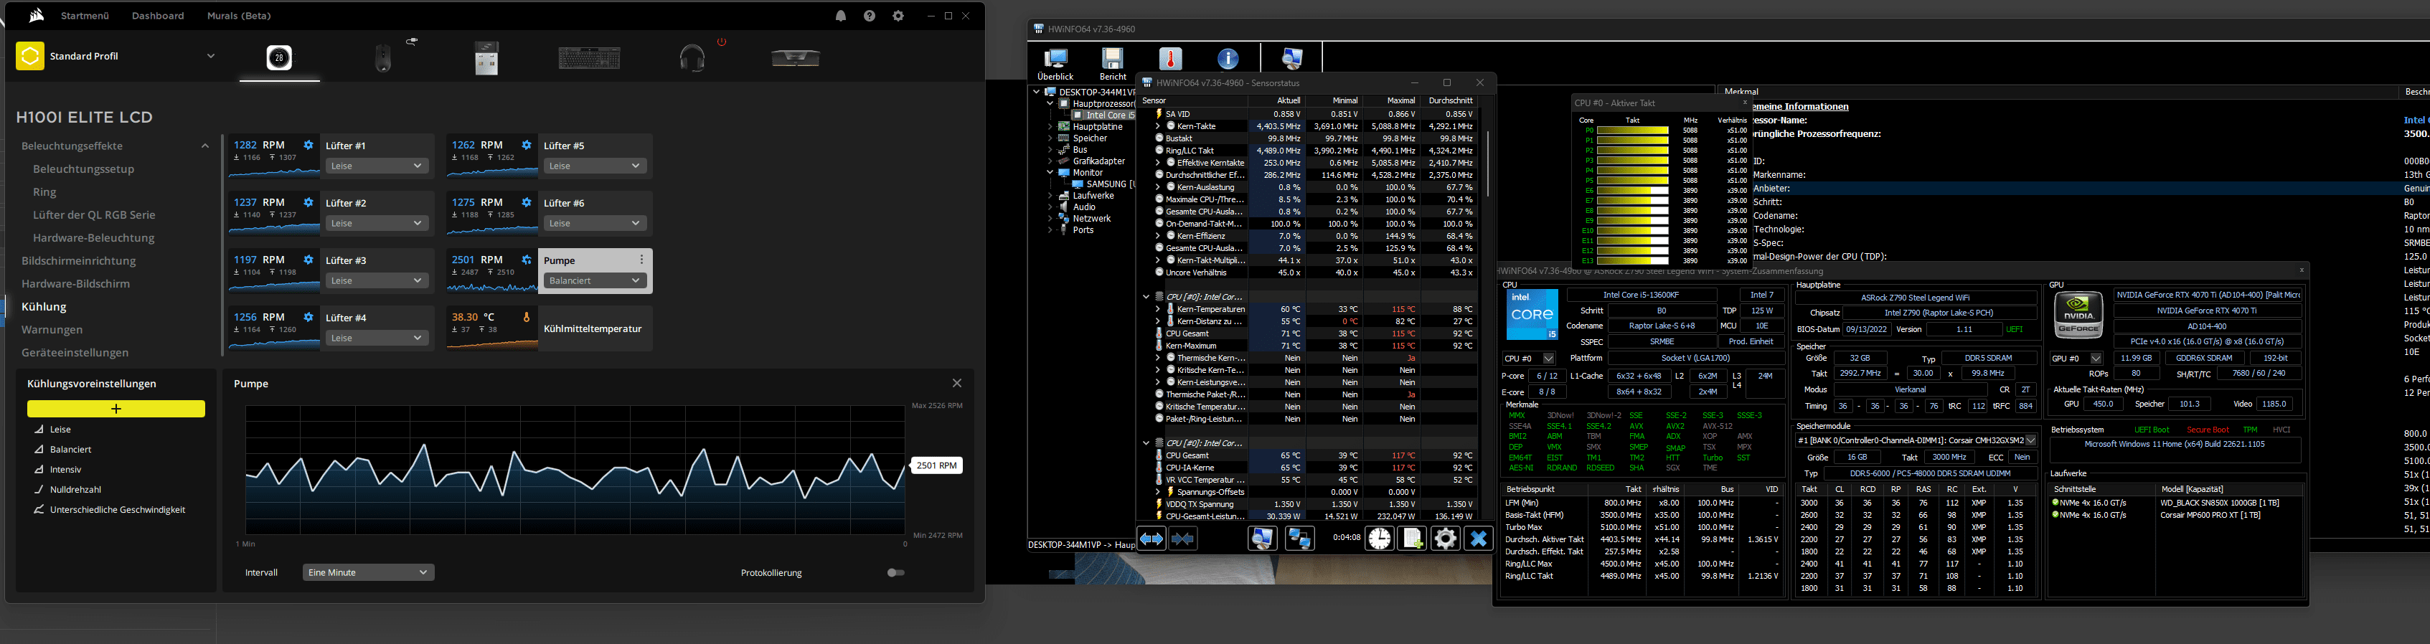Click the blue X close-sensors icon in Sensorstatus toolbar

pos(1478,539)
